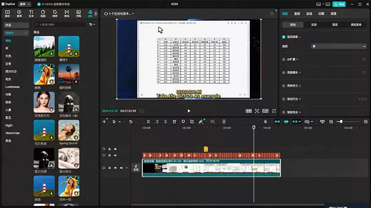The image size is (371, 208).
Task: Click the timeline playhead marker
Action: pos(254,127)
